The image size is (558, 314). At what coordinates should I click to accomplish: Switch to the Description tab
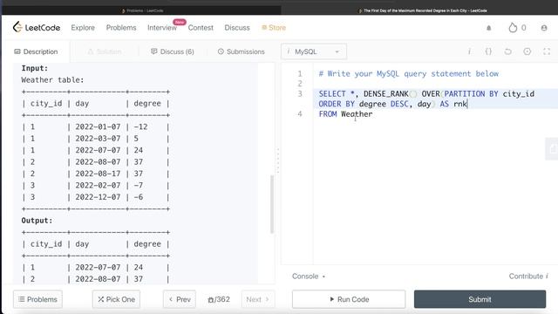pyautogui.click(x=36, y=51)
